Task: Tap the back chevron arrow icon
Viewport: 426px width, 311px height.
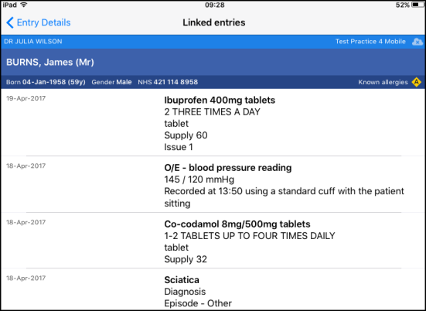Action: point(10,22)
